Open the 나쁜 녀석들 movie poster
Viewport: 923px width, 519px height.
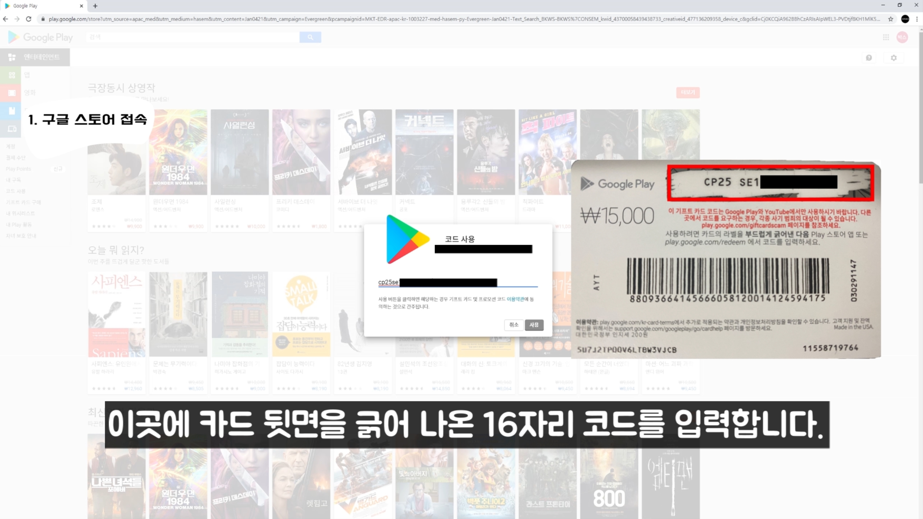point(116,476)
